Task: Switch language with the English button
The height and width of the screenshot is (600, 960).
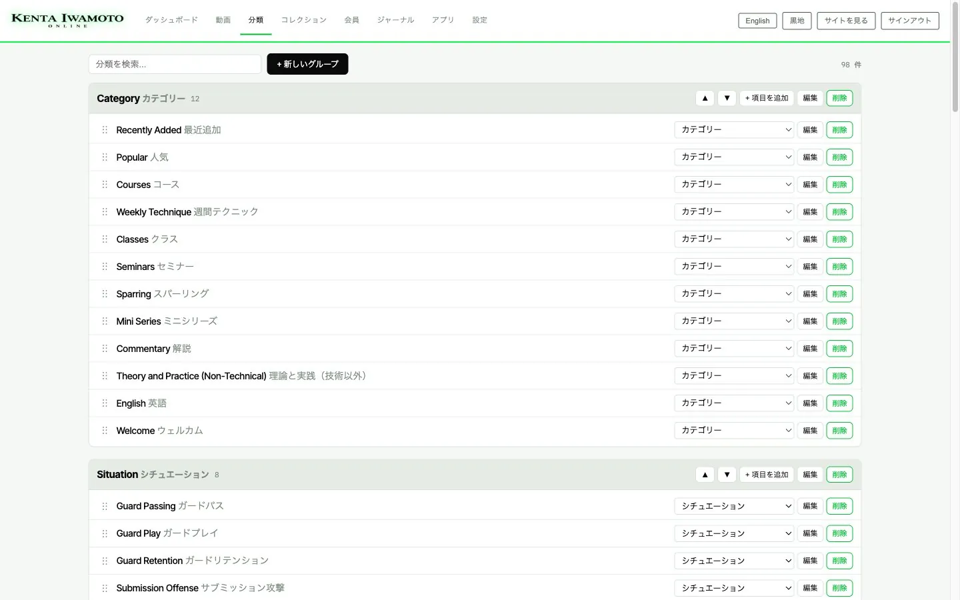Action: [x=757, y=21]
